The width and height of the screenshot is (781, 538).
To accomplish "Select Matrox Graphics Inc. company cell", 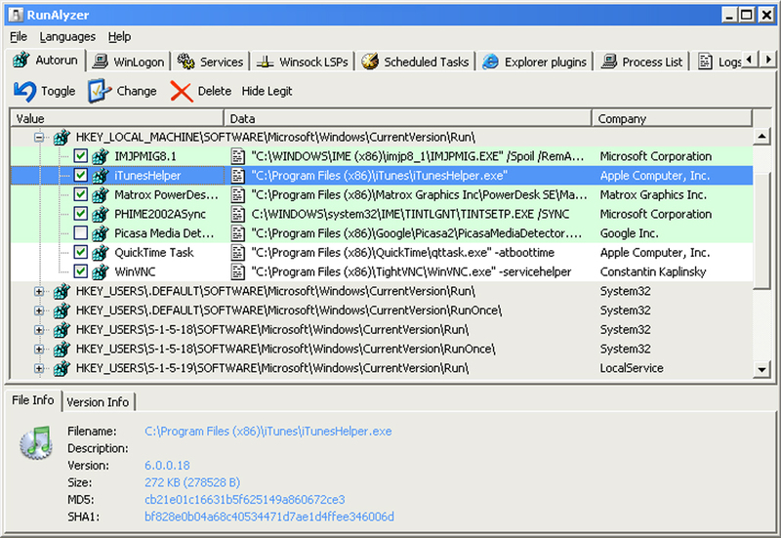I will [x=653, y=194].
